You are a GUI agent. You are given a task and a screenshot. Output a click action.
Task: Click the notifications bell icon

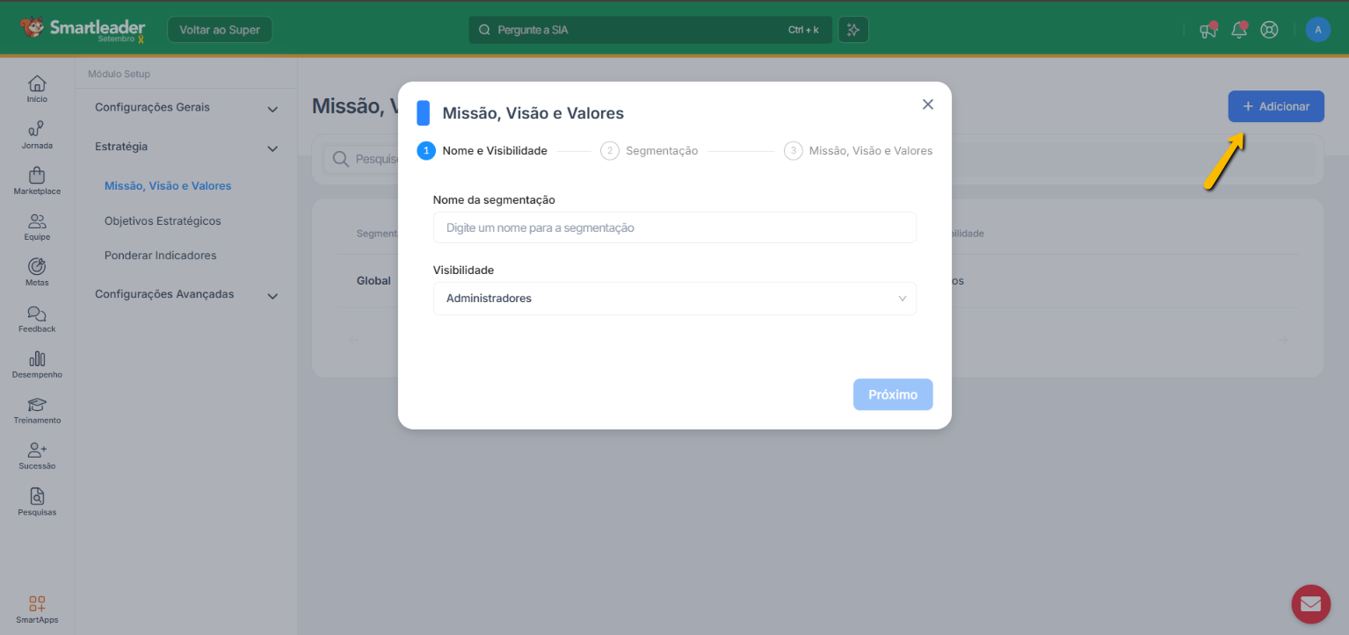click(1238, 30)
